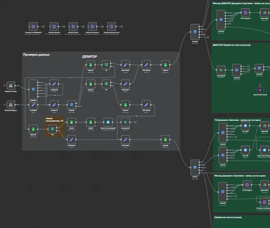Click top Telegram Get a file node
This screenshot has height=228, width=270.
click(x=245, y=126)
